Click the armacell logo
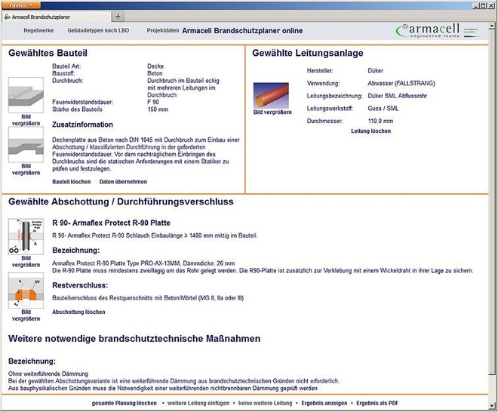This screenshot has width=498, height=412. click(428, 30)
